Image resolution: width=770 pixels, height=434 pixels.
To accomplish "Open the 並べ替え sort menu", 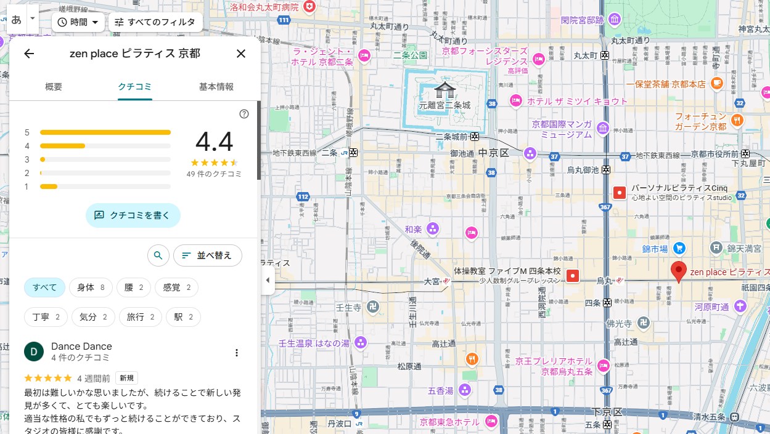I will pyautogui.click(x=207, y=255).
